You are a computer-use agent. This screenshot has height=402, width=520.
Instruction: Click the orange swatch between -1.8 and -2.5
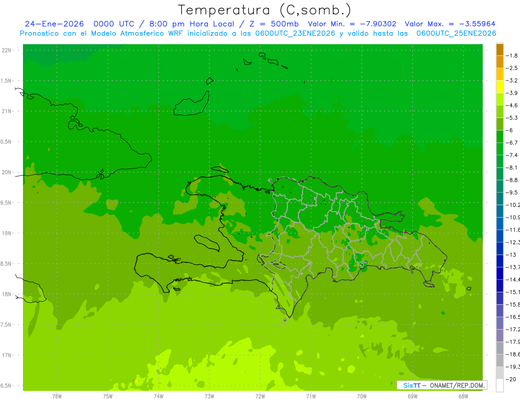coord(500,62)
